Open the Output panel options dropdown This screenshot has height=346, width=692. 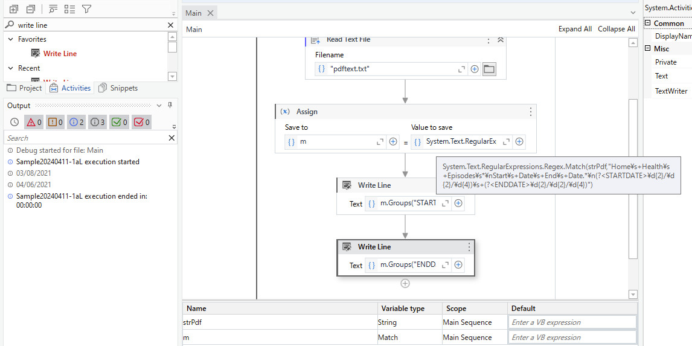click(159, 106)
